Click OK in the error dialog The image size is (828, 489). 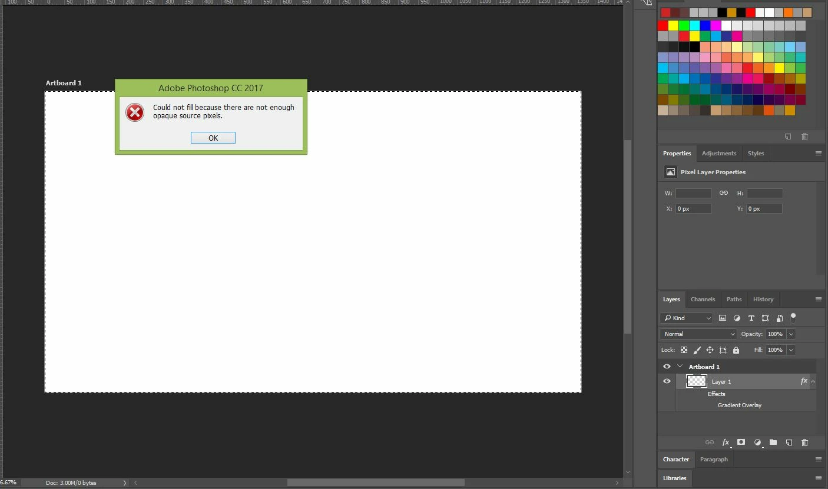click(213, 138)
